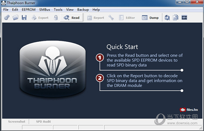Click the padlock write-protection icon
The width and height of the screenshot is (204, 131).
(x=56, y=18)
